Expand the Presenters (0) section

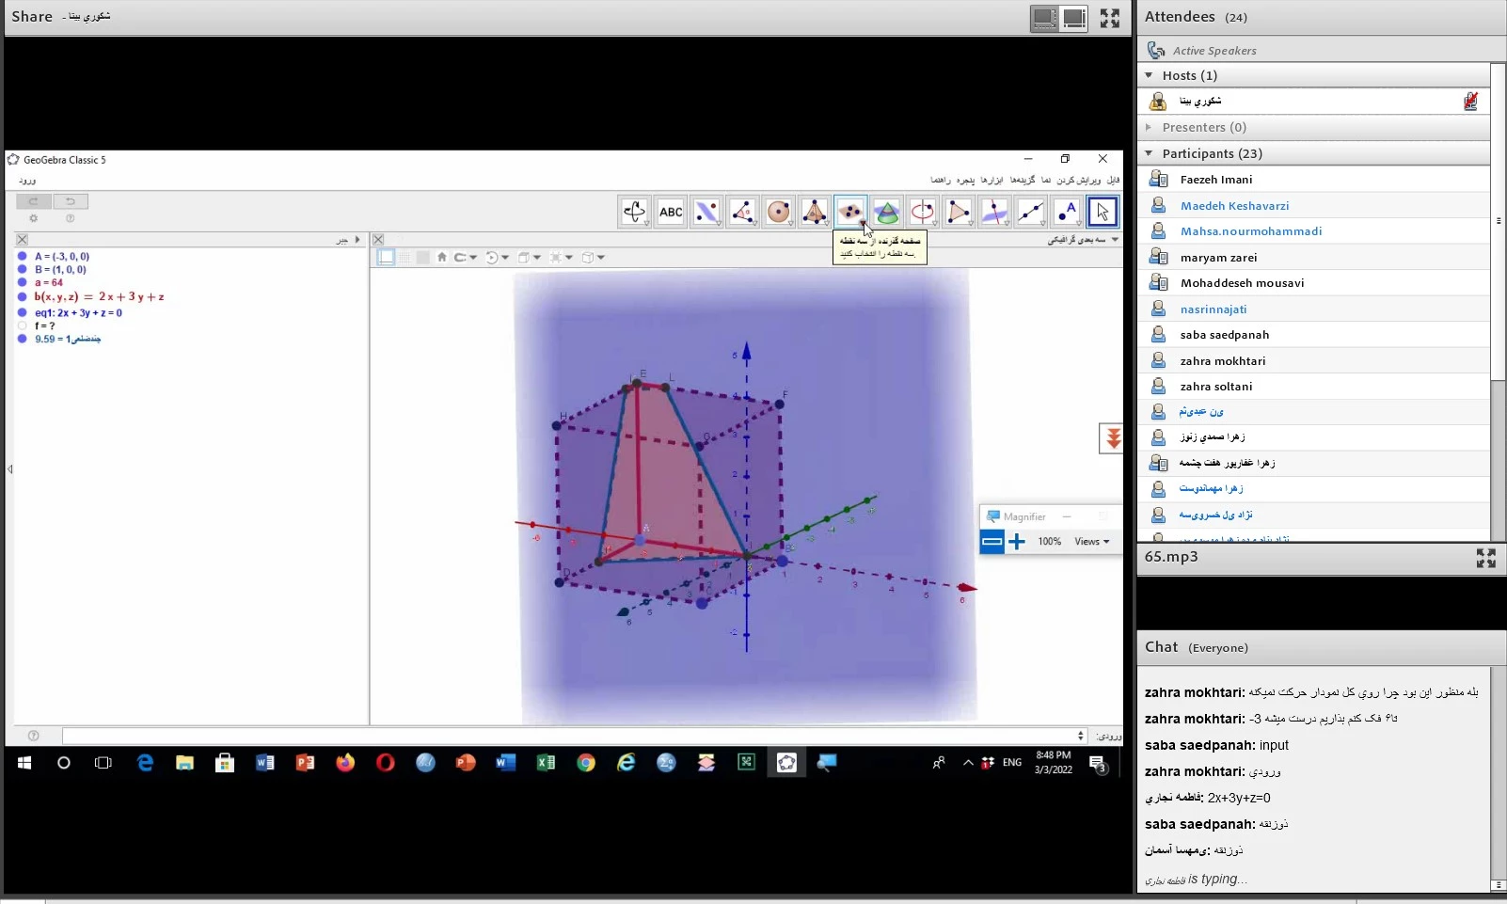coord(1149,127)
